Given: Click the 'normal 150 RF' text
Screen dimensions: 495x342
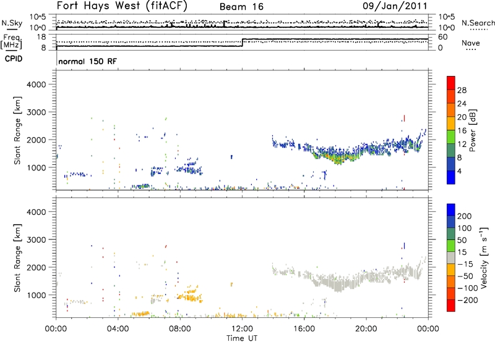Looking at the screenshot, I should click(87, 61).
